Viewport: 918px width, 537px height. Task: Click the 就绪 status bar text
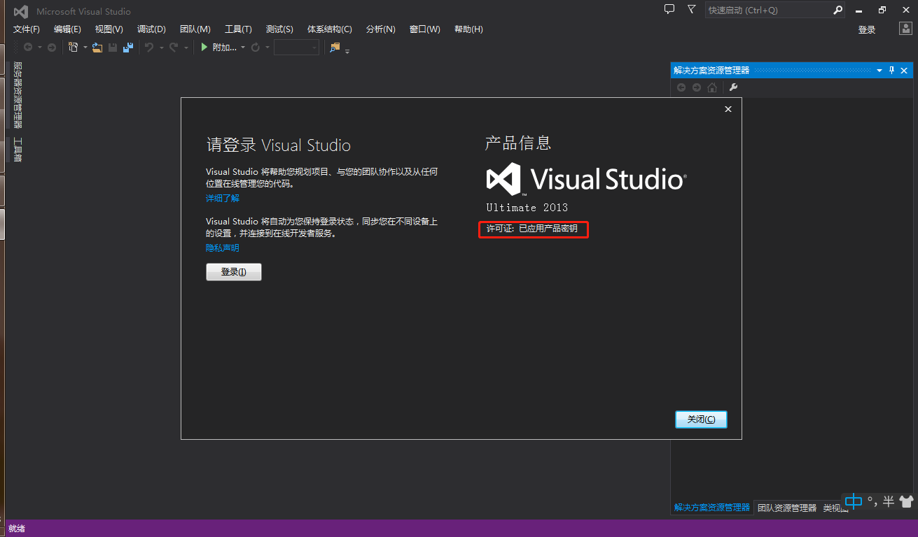[x=17, y=529]
